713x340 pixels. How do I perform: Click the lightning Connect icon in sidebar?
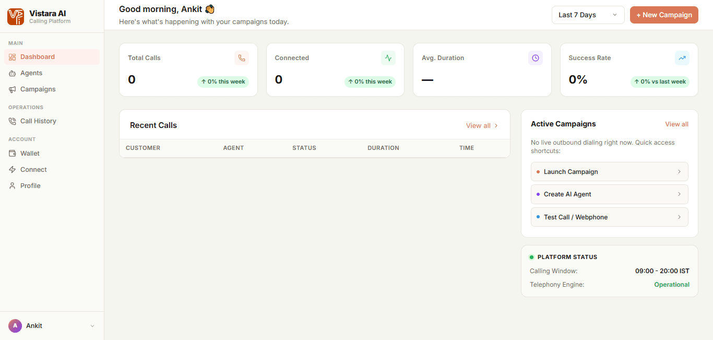(13, 170)
